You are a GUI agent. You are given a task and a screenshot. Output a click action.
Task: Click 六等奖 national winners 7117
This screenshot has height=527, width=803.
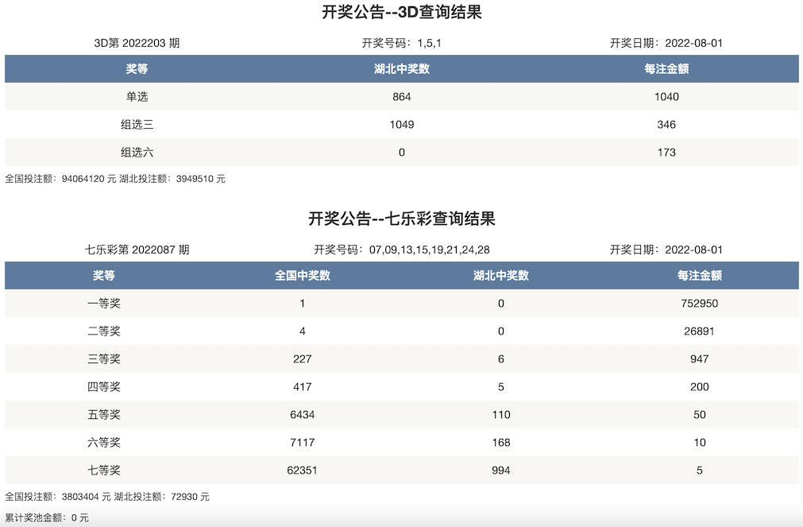point(302,443)
